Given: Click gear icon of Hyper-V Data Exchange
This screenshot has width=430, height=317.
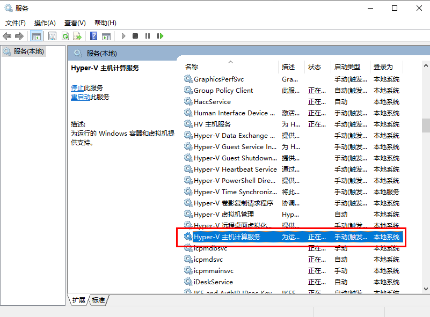Looking at the screenshot, I should pos(188,136).
